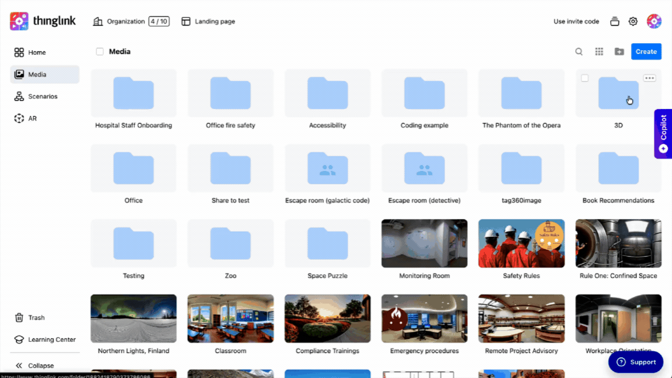Click the search magnifier icon
This screenshot has width=672, height=378.
(579, 51)
